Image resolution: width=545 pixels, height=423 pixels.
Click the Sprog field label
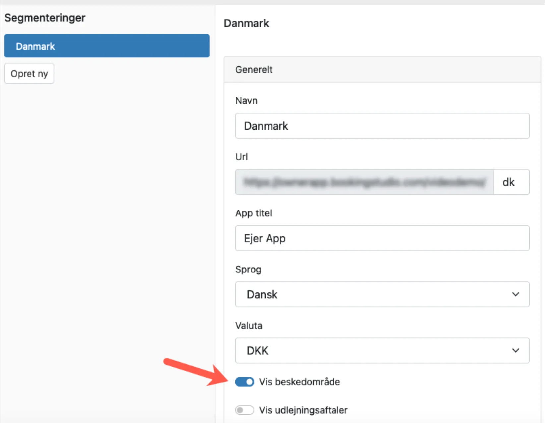pyautogui.click(x=248, y=270)
